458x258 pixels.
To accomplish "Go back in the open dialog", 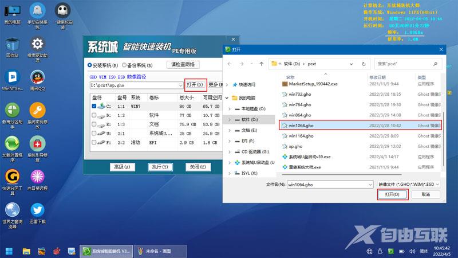I will [230, 64].
